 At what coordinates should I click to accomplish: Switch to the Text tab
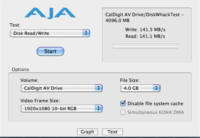point(112,132)
